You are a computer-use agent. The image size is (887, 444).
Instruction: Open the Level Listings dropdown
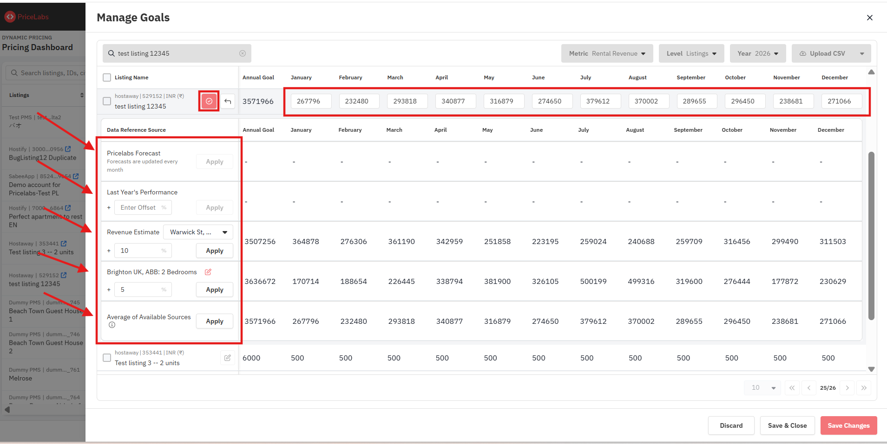point(691,53)
